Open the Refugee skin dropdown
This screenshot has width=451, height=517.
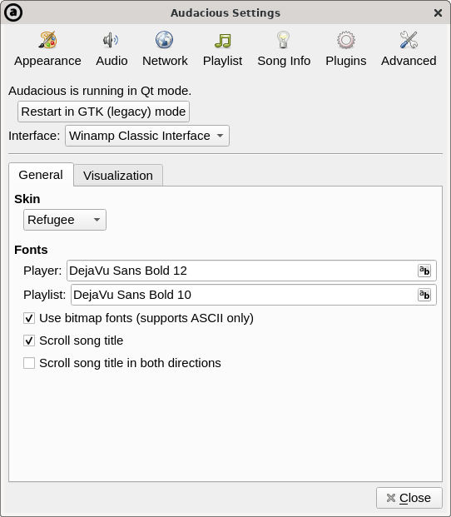65,220
